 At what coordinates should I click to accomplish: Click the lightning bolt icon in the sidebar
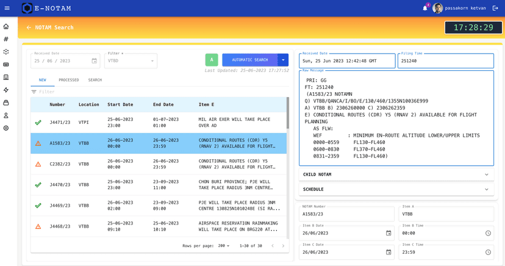[6, 90]
